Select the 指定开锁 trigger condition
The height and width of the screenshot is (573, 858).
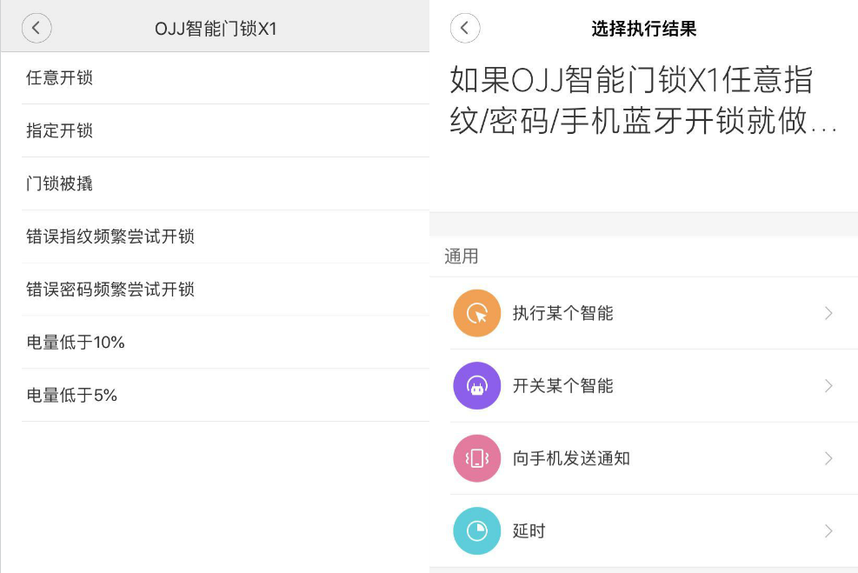[59, 131]
